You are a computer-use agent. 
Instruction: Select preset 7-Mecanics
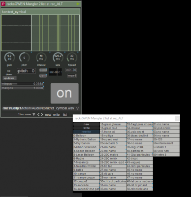coord(86,162)
